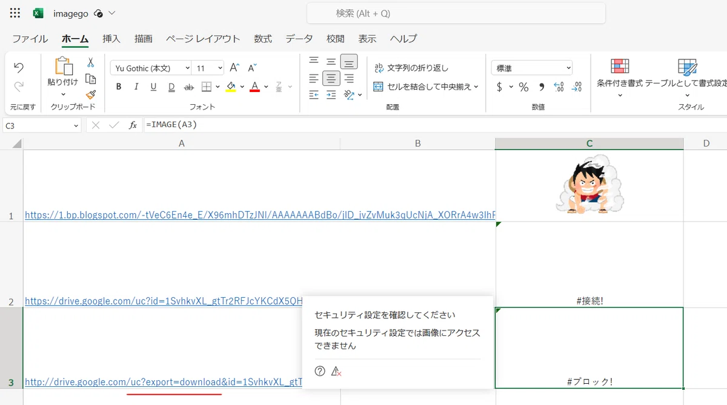Open the blogspot URL link in row 1
The image size is (727, 405).
pos(259,215)
